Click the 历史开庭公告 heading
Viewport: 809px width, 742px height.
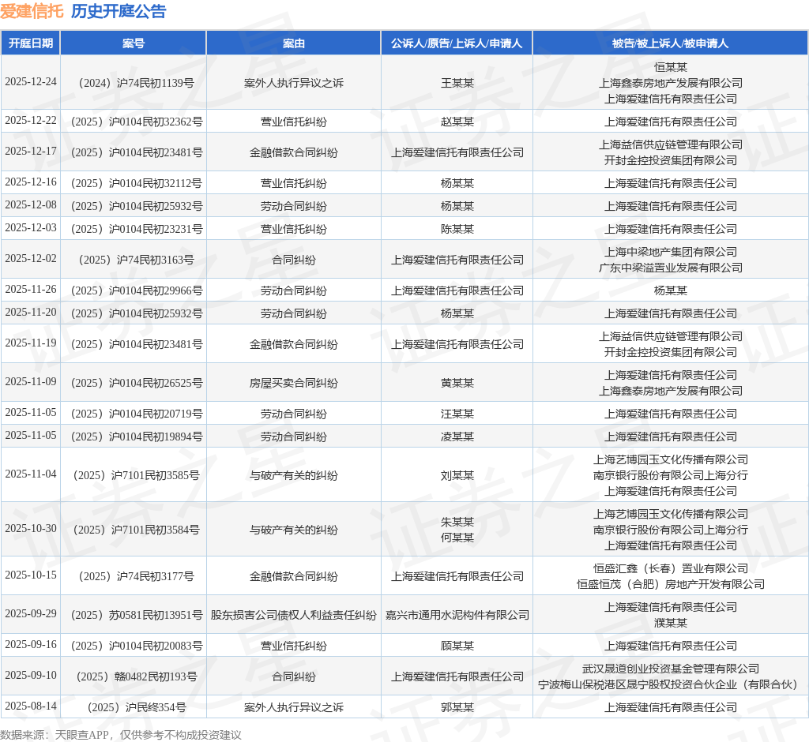119,11
